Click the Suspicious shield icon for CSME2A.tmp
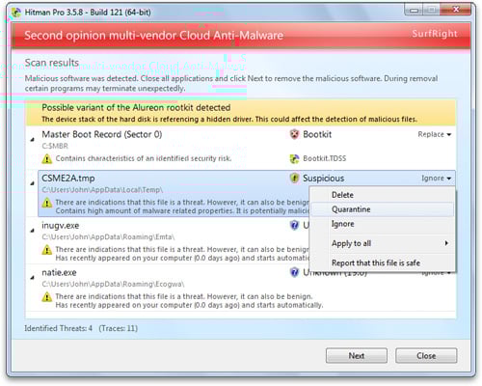 [294, 178]
